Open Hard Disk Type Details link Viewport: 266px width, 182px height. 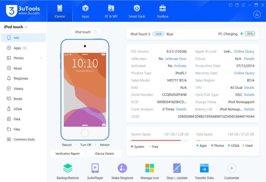[249, 95]
